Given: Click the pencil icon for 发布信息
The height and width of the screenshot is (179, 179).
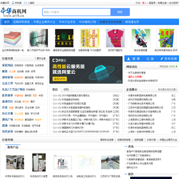Looking at the screenshot, I should coord(162,59).
